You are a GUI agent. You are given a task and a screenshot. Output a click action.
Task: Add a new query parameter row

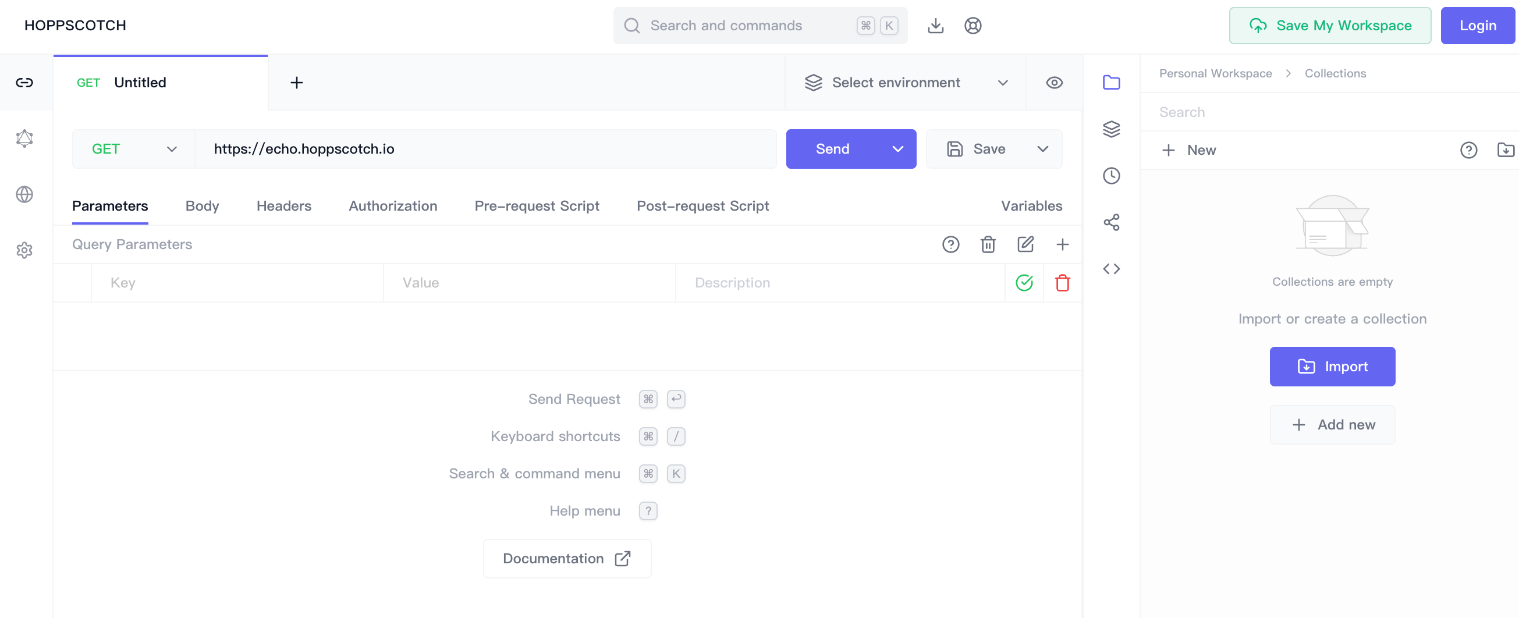click(x=1062, y=244)
